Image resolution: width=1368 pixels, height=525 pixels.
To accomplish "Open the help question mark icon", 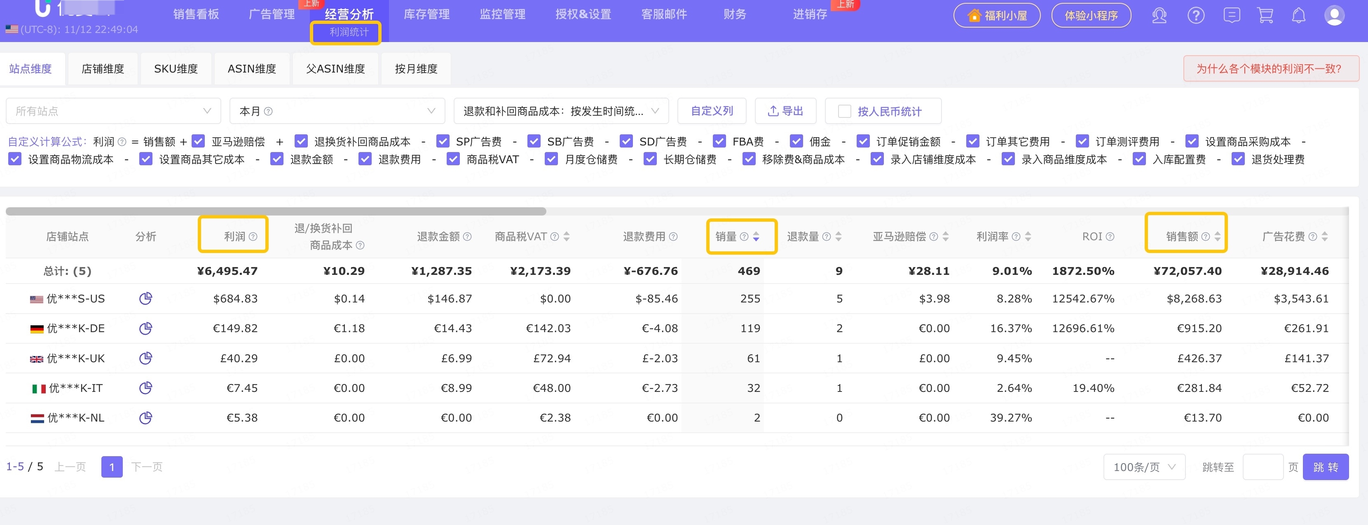I will [1195, 15].
